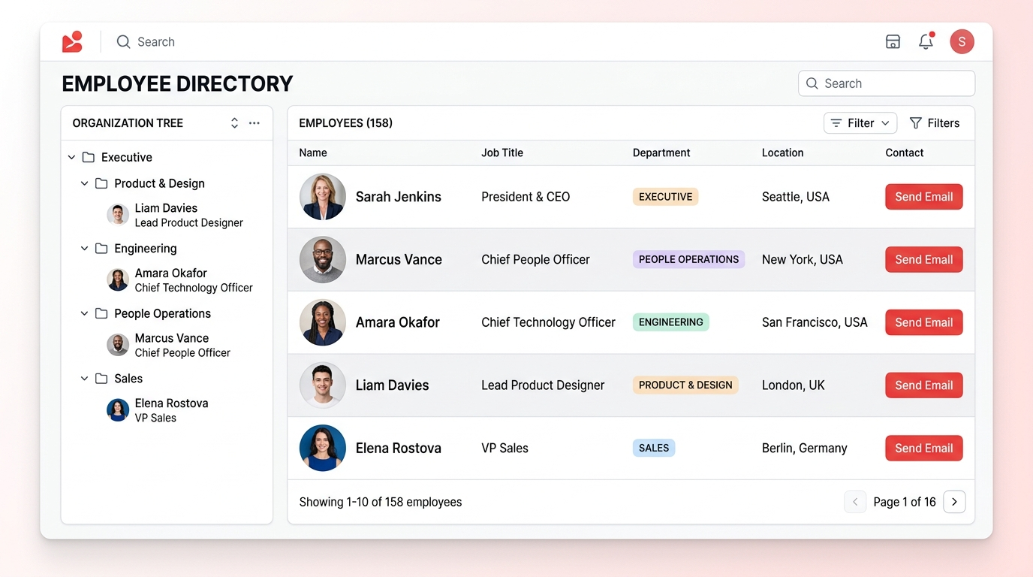Go to previous page of employees

click(x=855, y=502)
